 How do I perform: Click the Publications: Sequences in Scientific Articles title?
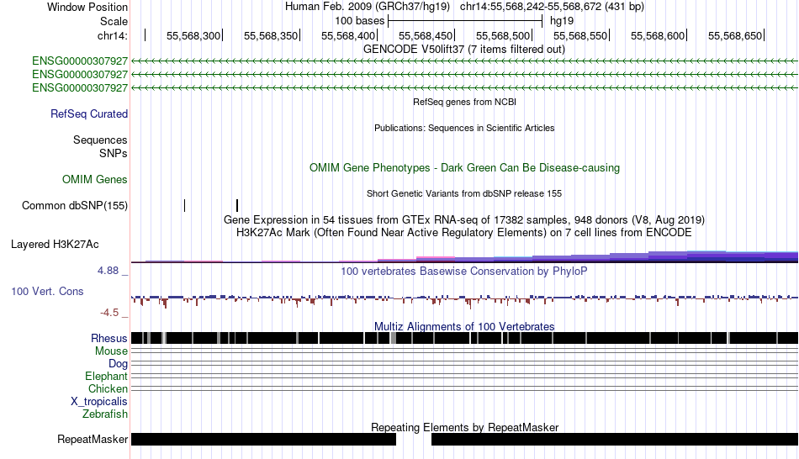click(464, 128)
